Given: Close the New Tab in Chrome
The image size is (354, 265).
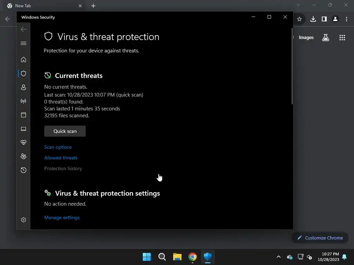Looking at the screenshot, I should (x=80, y=6).
